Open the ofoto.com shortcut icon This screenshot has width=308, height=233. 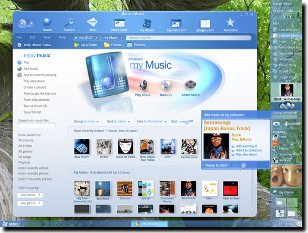[119, 23]
